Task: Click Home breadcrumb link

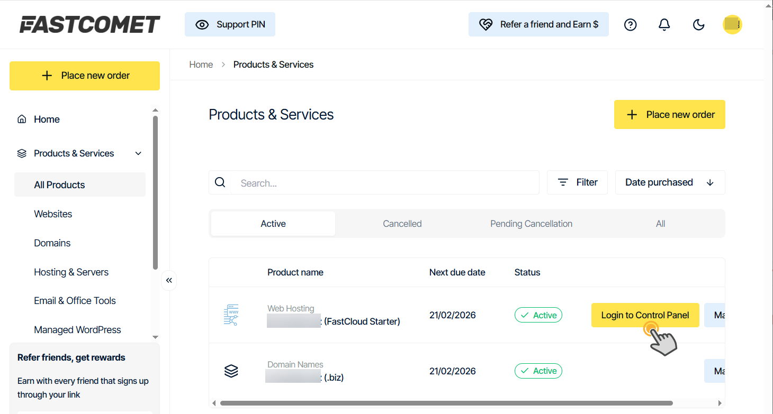Action: (x=201, y=65)
